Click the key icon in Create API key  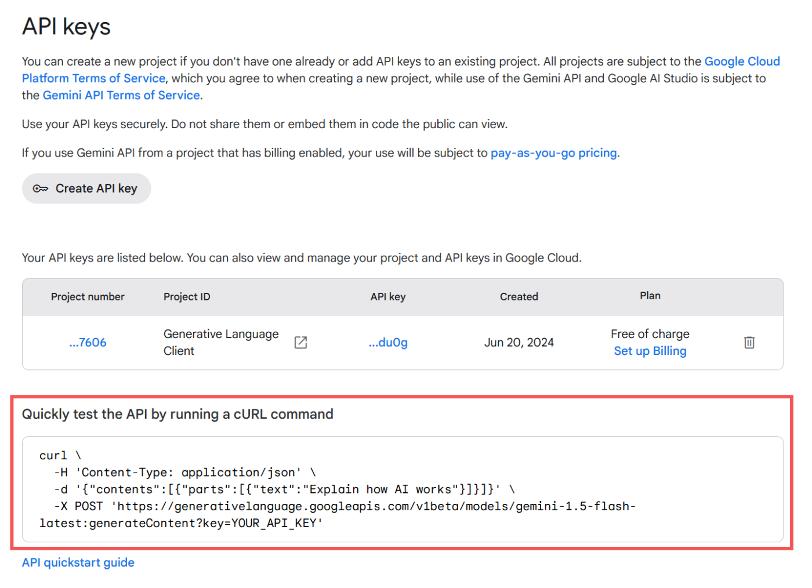pyautogui.click(x=41, y=188)
